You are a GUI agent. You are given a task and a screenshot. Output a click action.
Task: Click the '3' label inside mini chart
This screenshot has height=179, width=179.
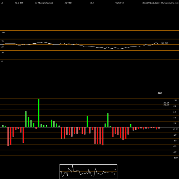(x=115, y=174)
